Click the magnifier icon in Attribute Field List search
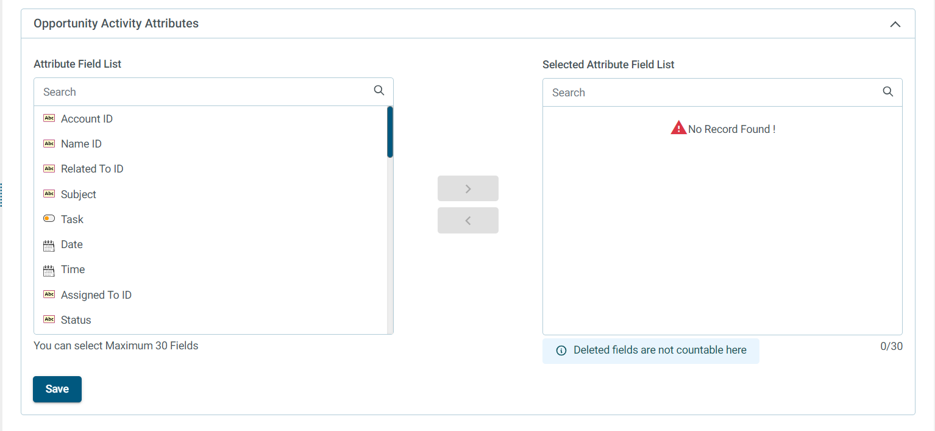 379,90
